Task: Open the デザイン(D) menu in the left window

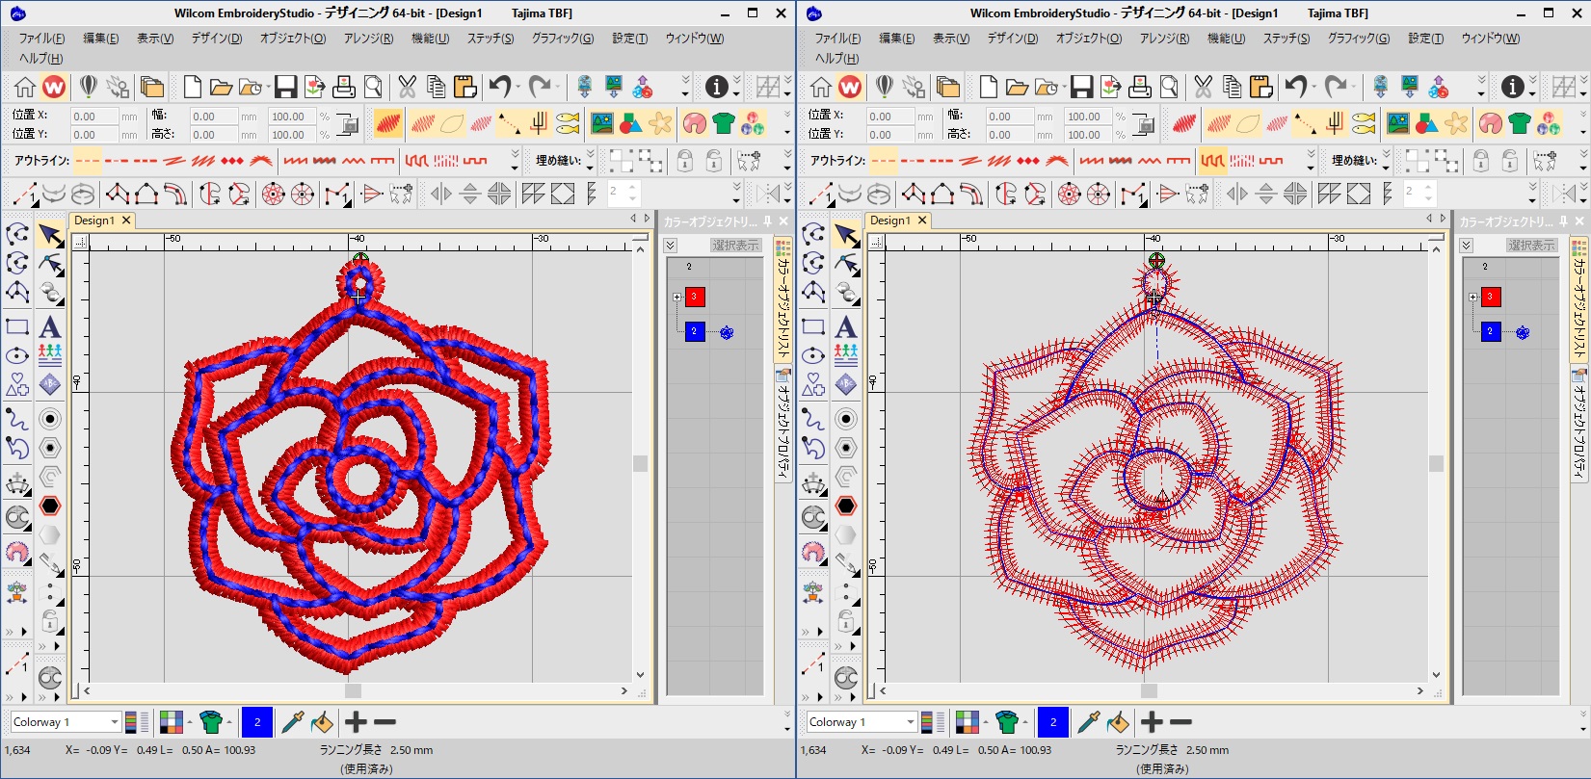Action: [x=216, y=39]
